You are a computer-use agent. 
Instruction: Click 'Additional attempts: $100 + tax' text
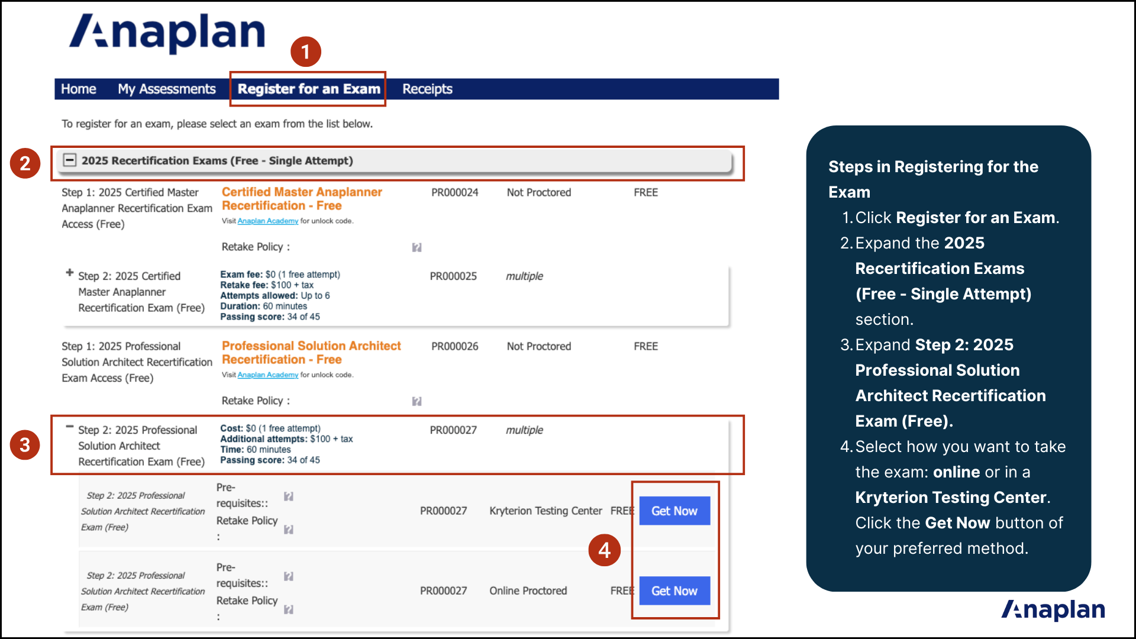(286, 439)
